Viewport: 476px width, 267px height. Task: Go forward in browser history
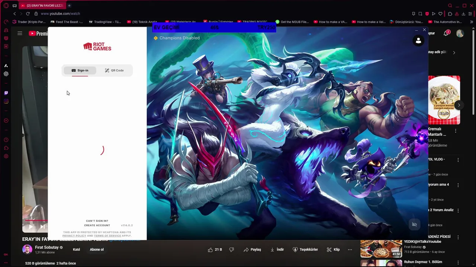coord(21,14)
